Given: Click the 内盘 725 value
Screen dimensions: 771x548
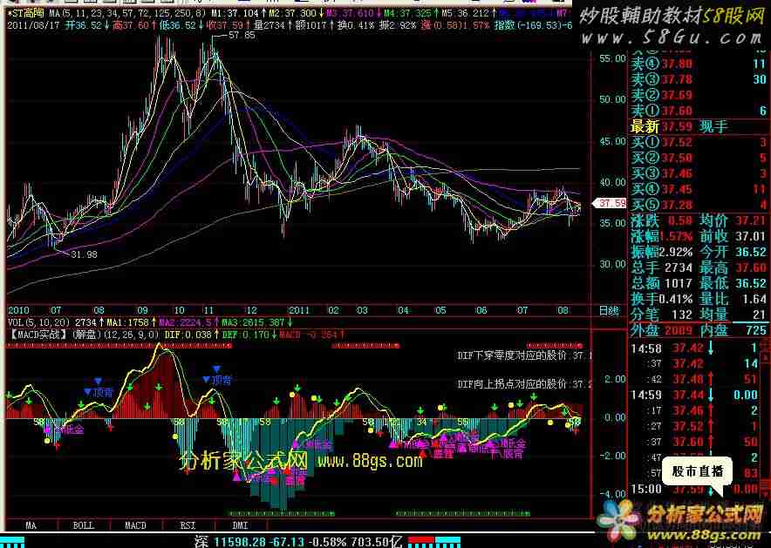Looking at the screenshot, I should click(x=756, y=330).
